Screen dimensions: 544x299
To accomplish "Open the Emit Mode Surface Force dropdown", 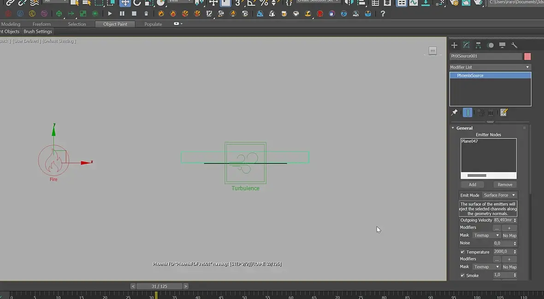I will click(x=499, y=195).
